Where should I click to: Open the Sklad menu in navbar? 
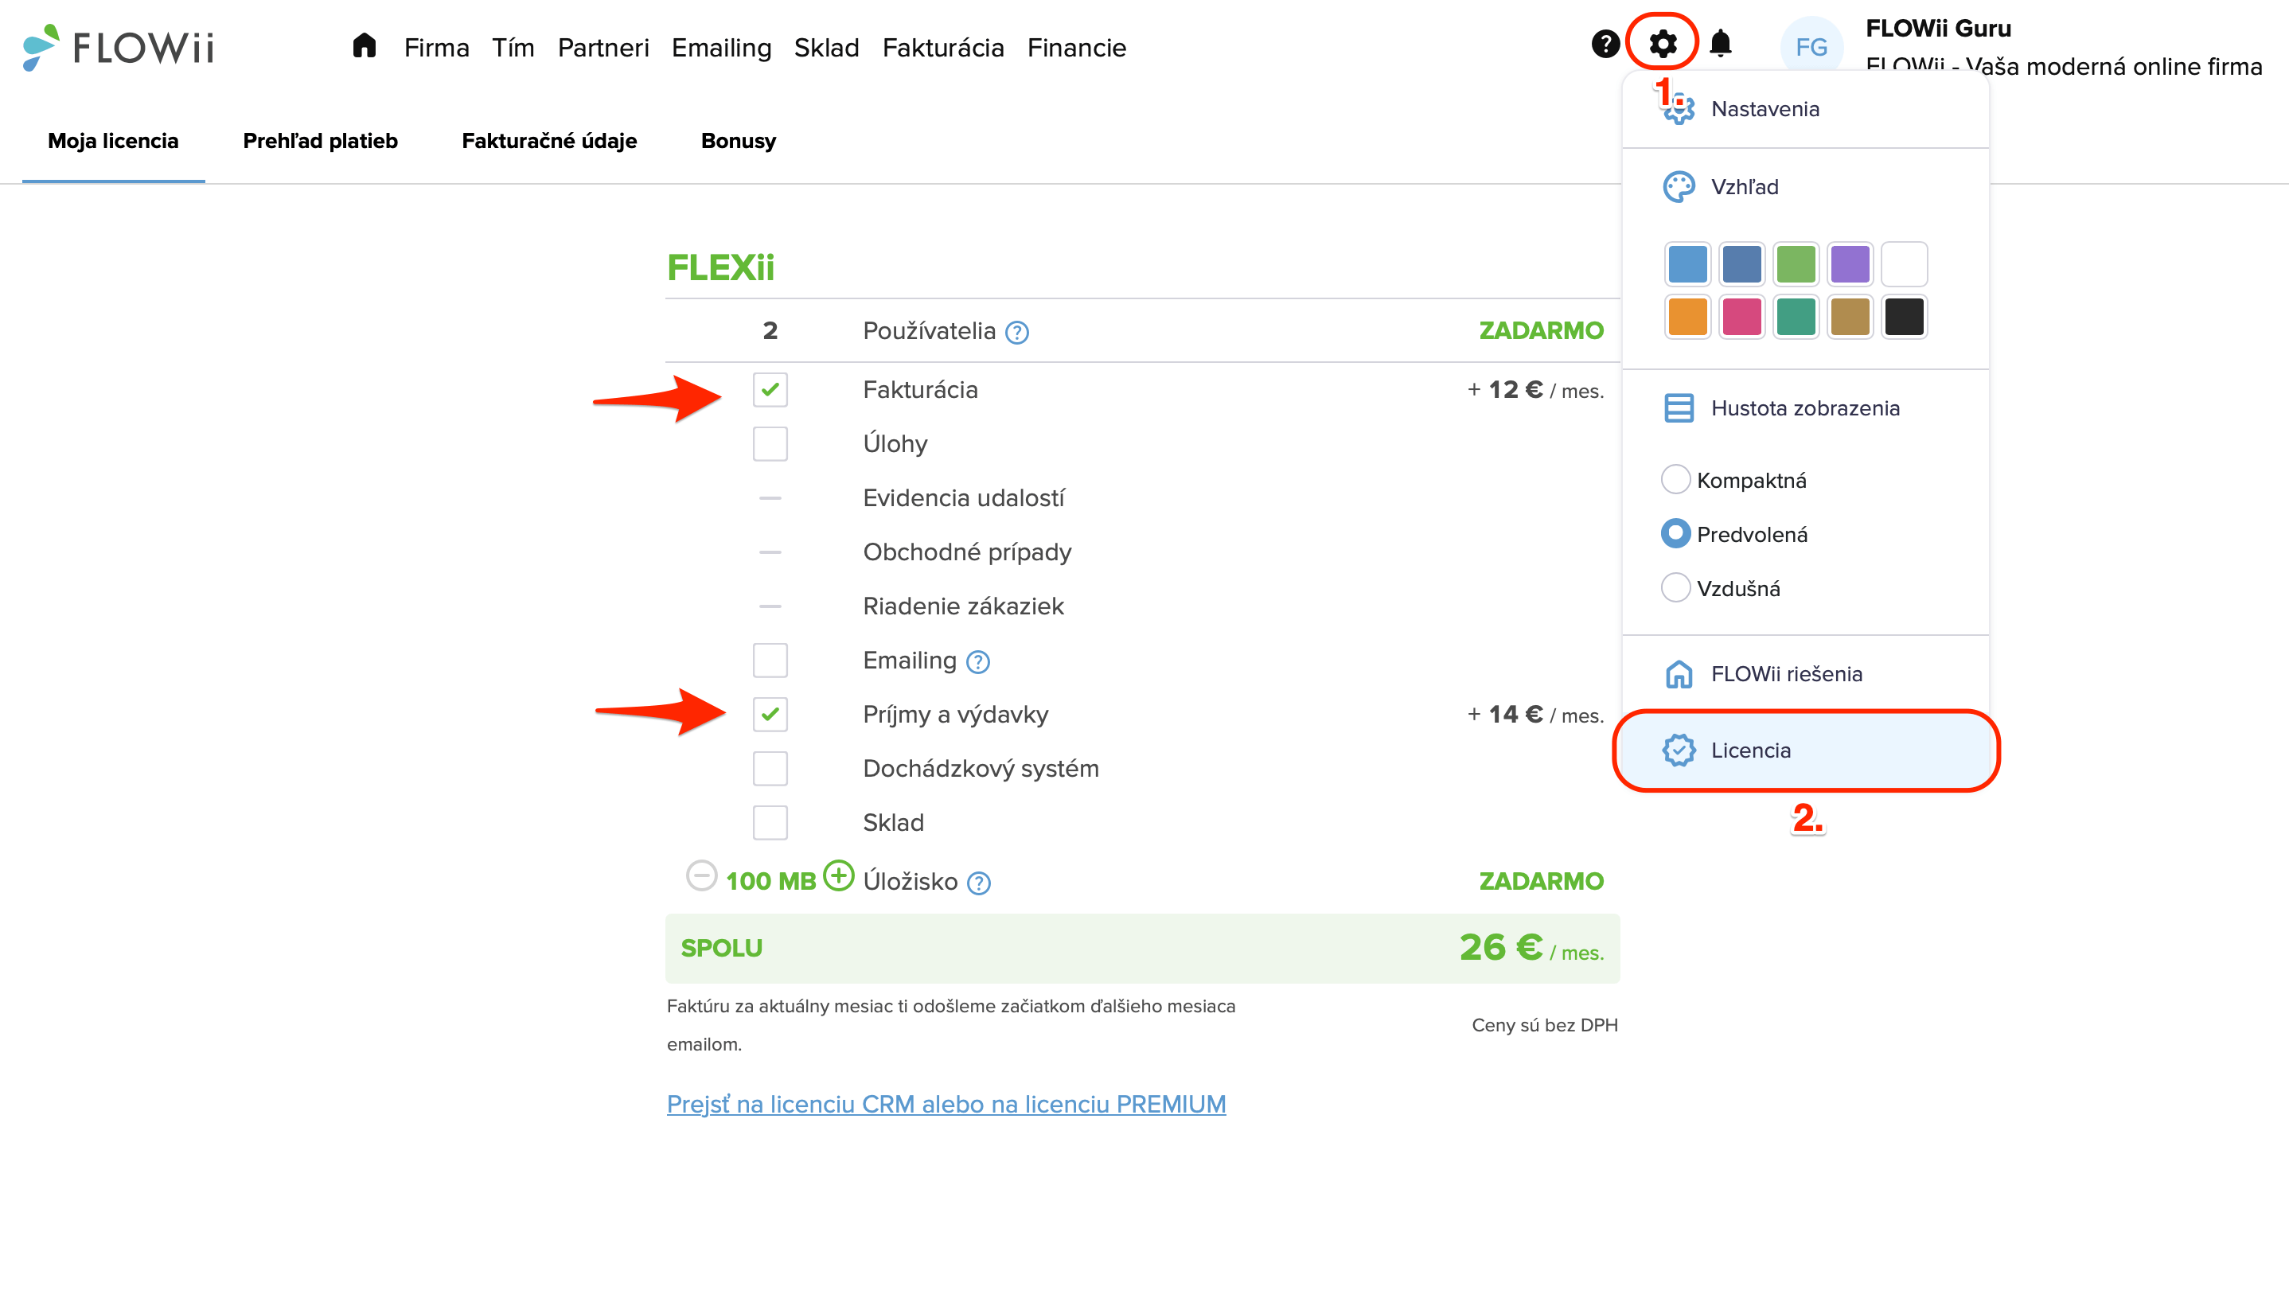click(x=826, y=48)
